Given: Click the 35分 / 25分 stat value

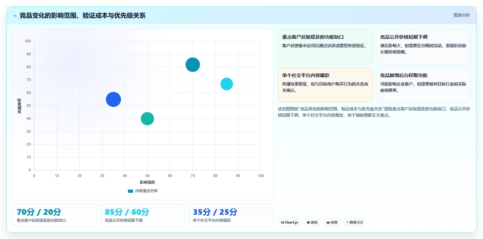Looking at the screenshot, I should coord(215,212).
